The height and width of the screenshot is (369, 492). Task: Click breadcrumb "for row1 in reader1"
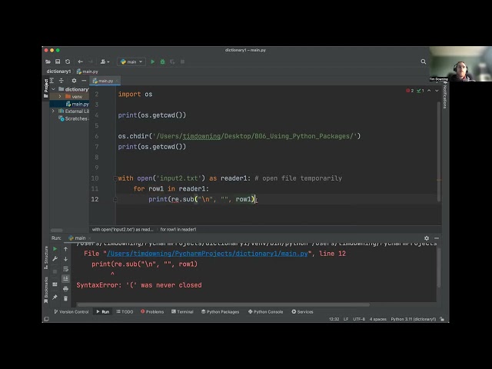pyautogui.click(x=178, y=230)
